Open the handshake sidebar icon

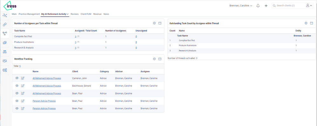click(5, 61)
